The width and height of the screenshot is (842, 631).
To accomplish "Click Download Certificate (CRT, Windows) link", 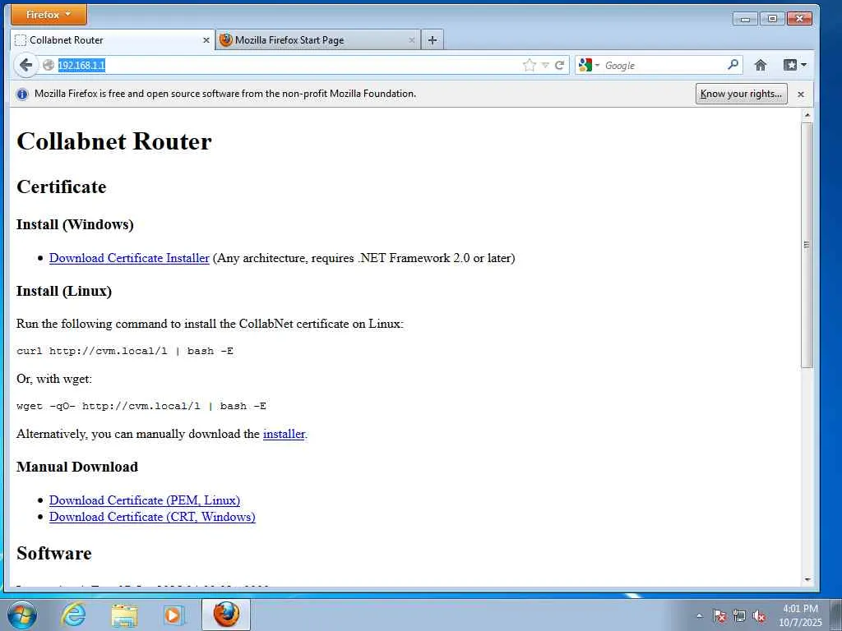I will 152,517.
